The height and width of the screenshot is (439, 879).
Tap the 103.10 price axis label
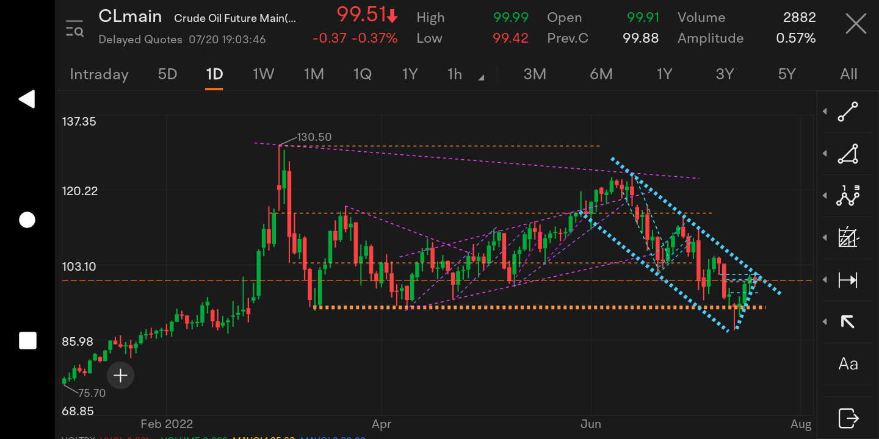(x=79, y=266)
